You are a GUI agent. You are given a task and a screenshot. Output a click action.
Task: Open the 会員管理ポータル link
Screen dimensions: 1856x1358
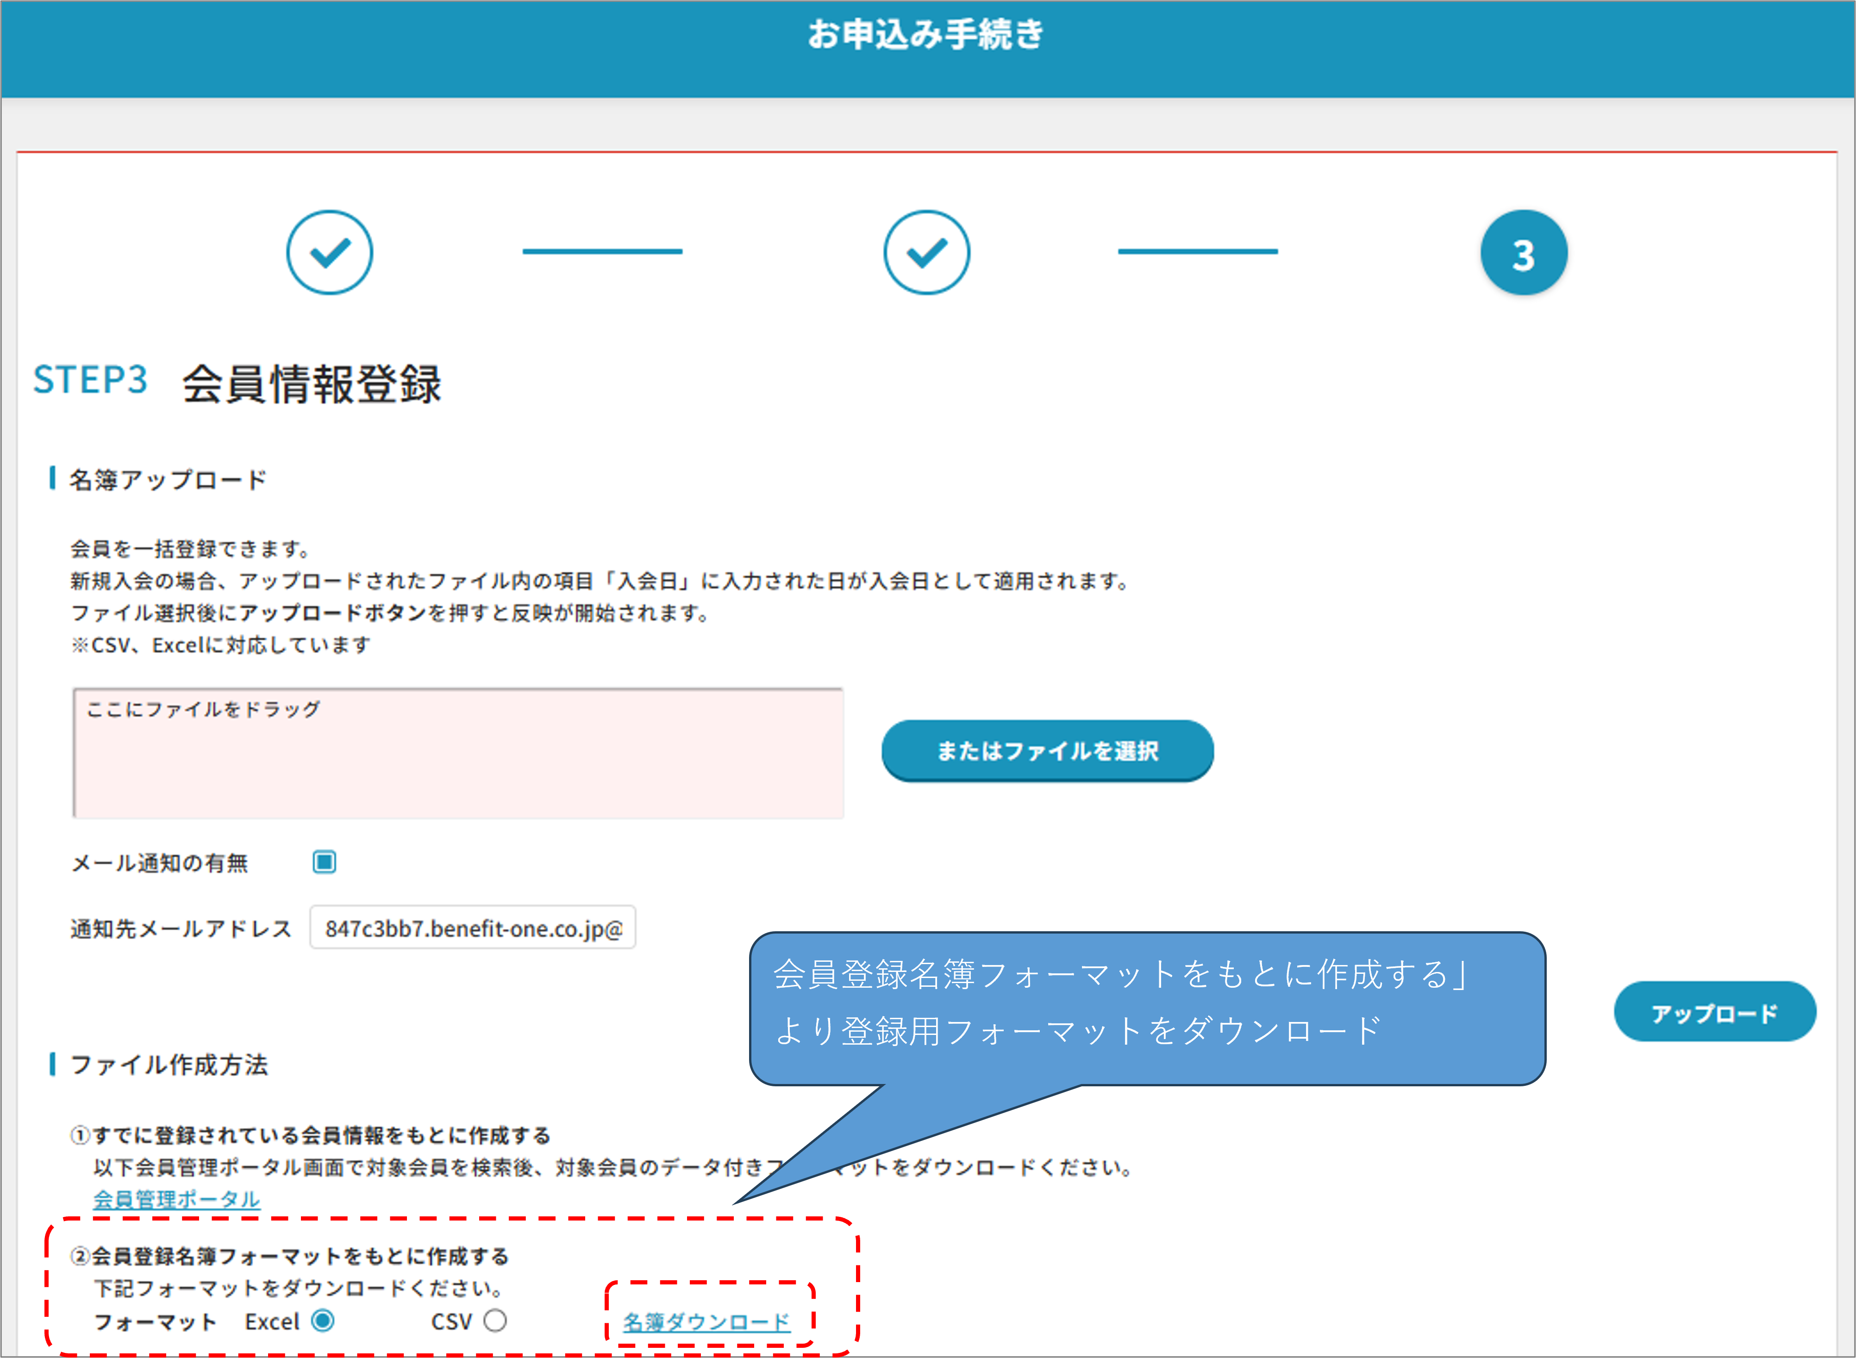(x=176, y=1199)
